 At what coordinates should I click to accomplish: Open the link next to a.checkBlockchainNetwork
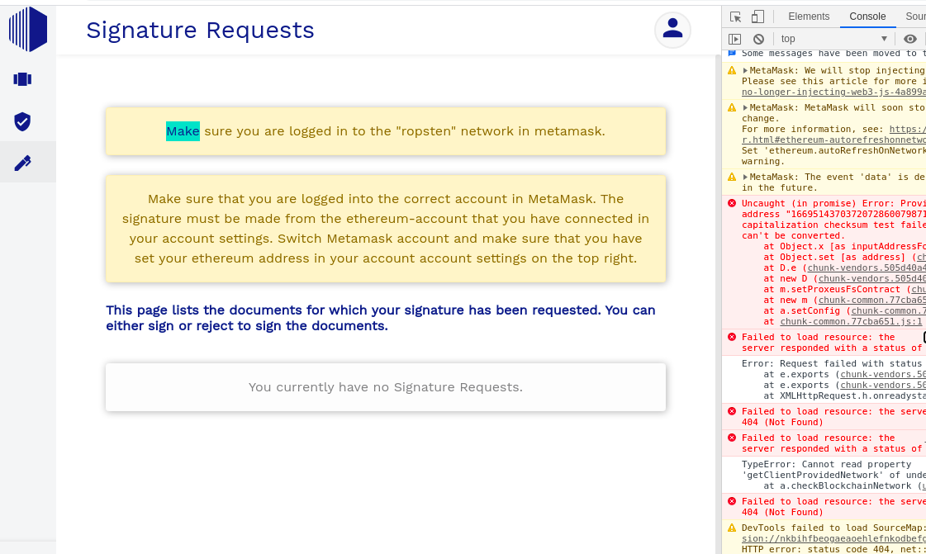(924, 485)
